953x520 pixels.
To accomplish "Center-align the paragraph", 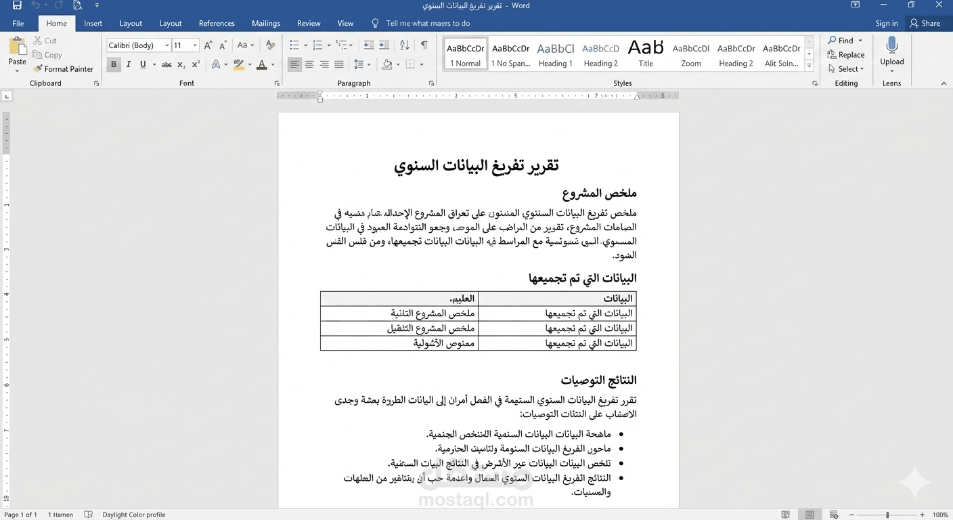I will [x=309, y=65].
